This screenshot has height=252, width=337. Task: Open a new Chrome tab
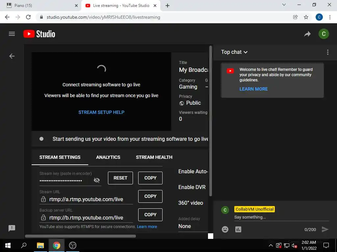(x=168, y=6)
